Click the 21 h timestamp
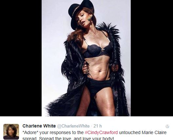 point(98,126)
